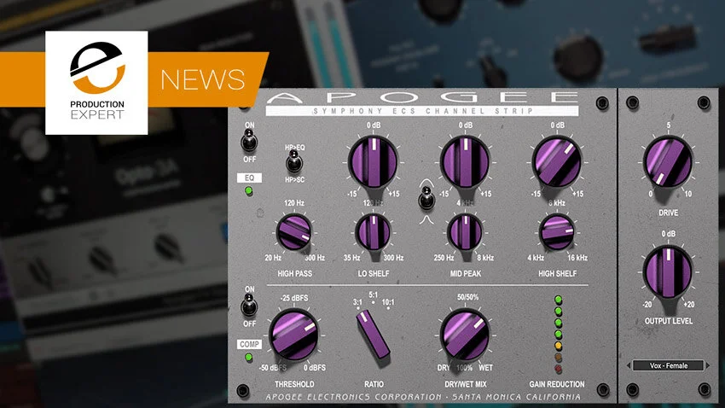Screen dimensions: 725x408
Task: Flip the COMP ON/OFF toggle switch
Action: coord(249,306)
